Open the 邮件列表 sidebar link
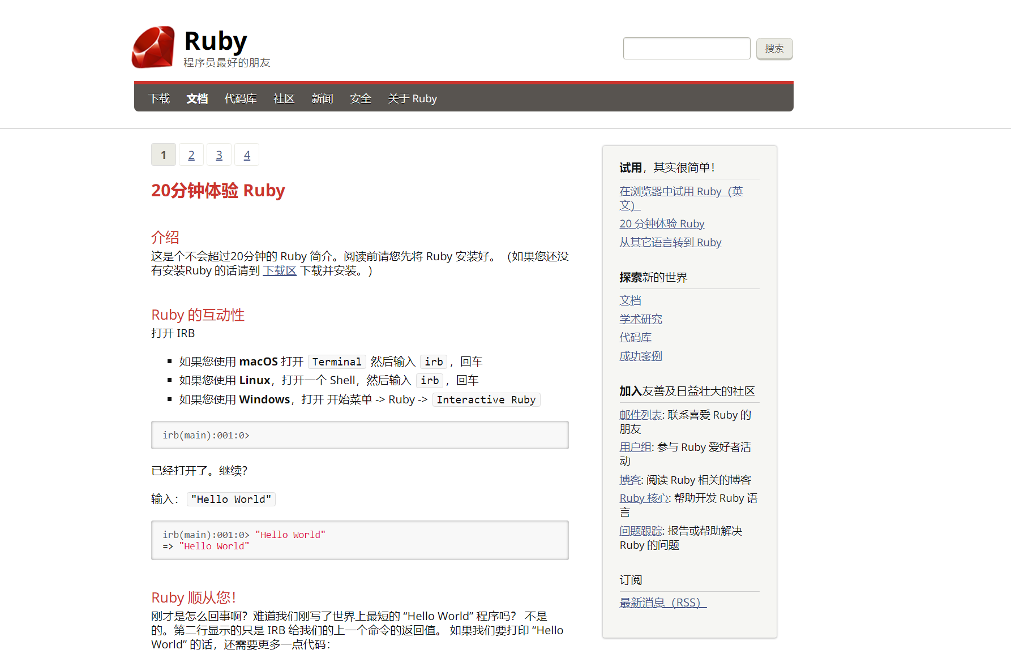The image size is (1011, 654). (x=641, y=415)
